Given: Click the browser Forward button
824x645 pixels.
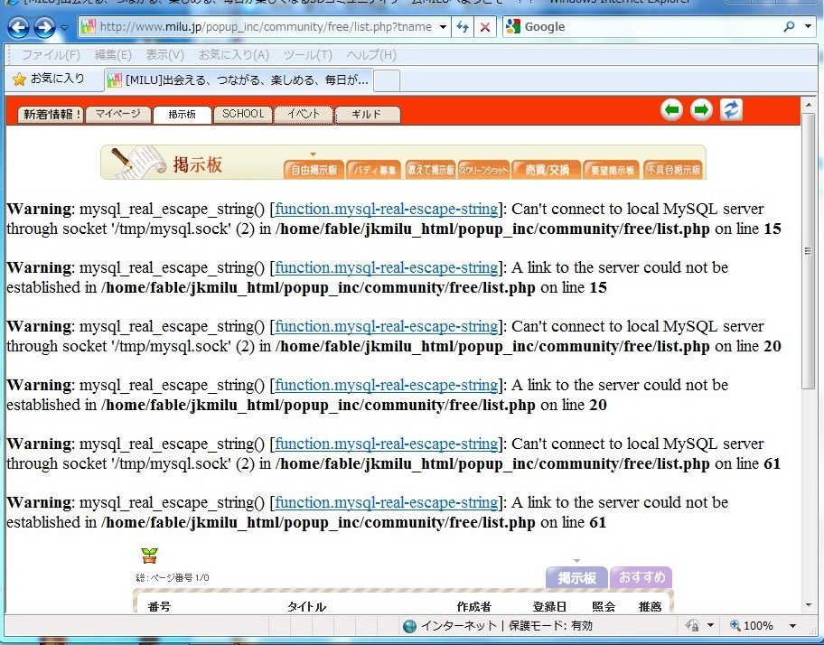Looking at the screenshot, I should point(44,28).
